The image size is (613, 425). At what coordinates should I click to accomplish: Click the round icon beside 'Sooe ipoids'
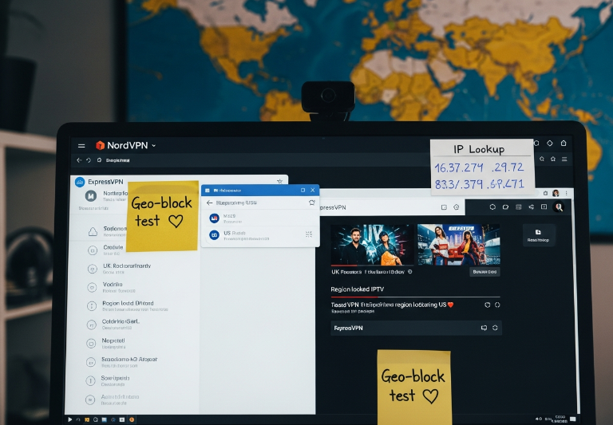coord(91,380)
